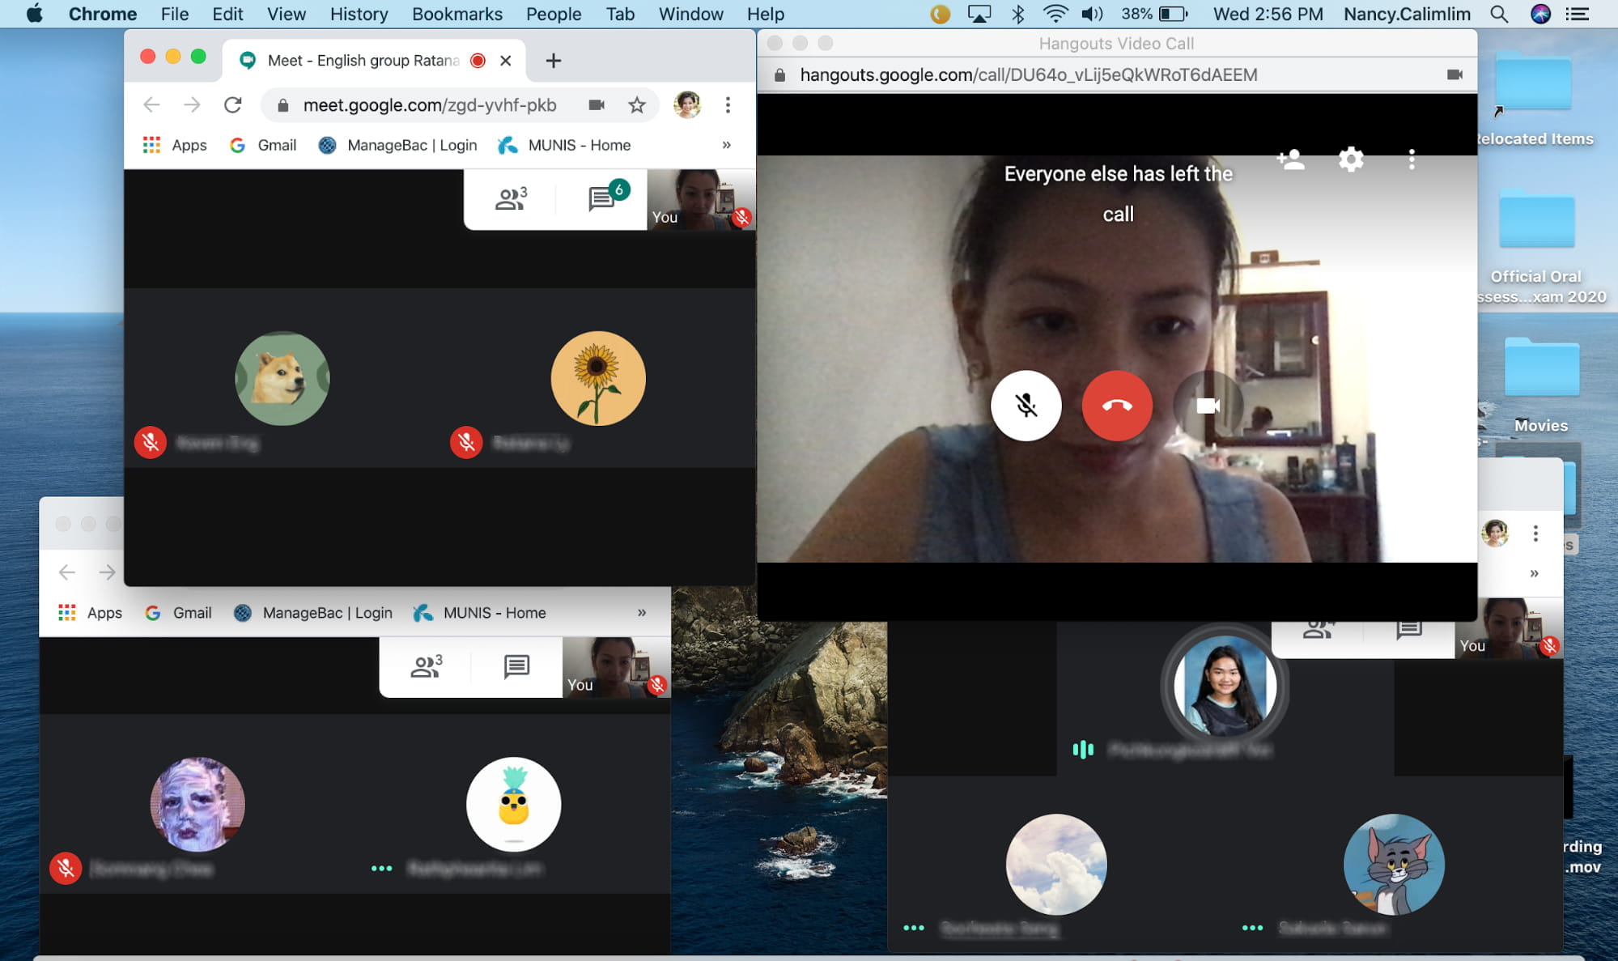
Task: Open chat panel in the bottom-left Meet window
Action: (516, 666)
